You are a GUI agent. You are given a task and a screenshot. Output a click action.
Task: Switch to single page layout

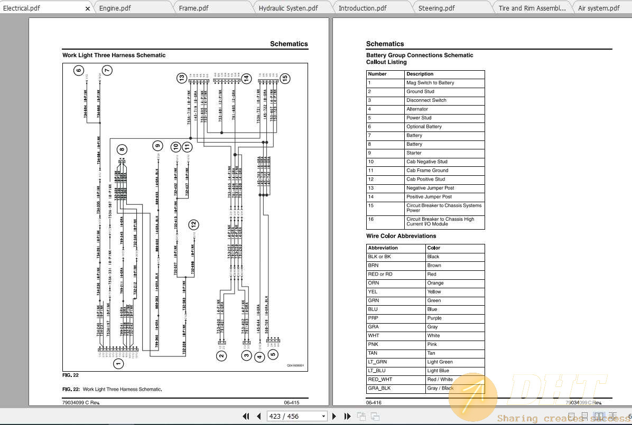pyautogui.click(x=572, y=416)
